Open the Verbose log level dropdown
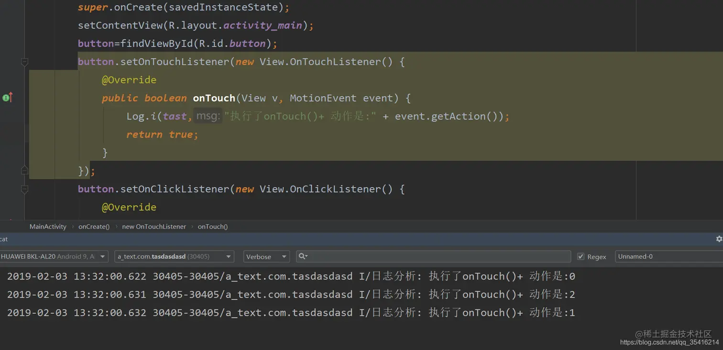Viewport: 723px width, 350px height. tap(266, 256)
